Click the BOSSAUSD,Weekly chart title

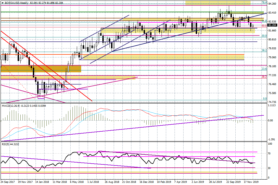(17, 3)
